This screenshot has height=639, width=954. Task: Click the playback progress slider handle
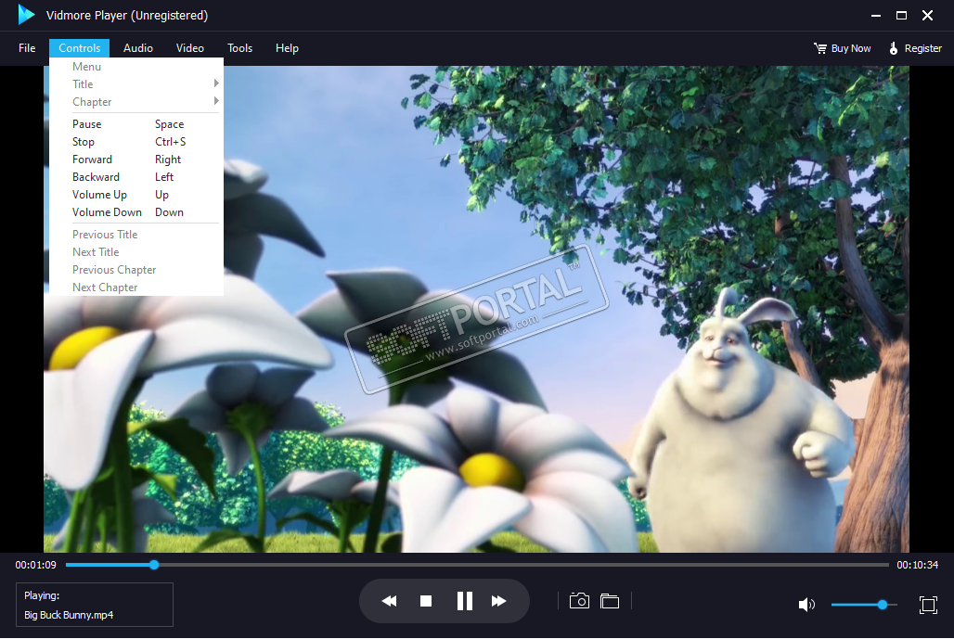[155, 565]
